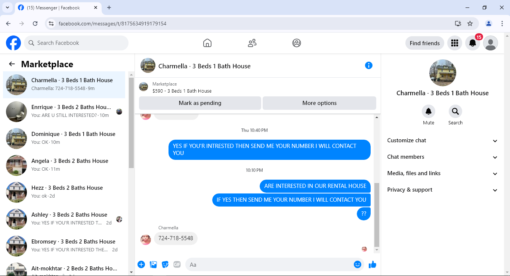Image resolution: width=510 pixels, height=276 pixels.
Task: Open the $590 Marketplace listing link
Action: pos(182,91)
